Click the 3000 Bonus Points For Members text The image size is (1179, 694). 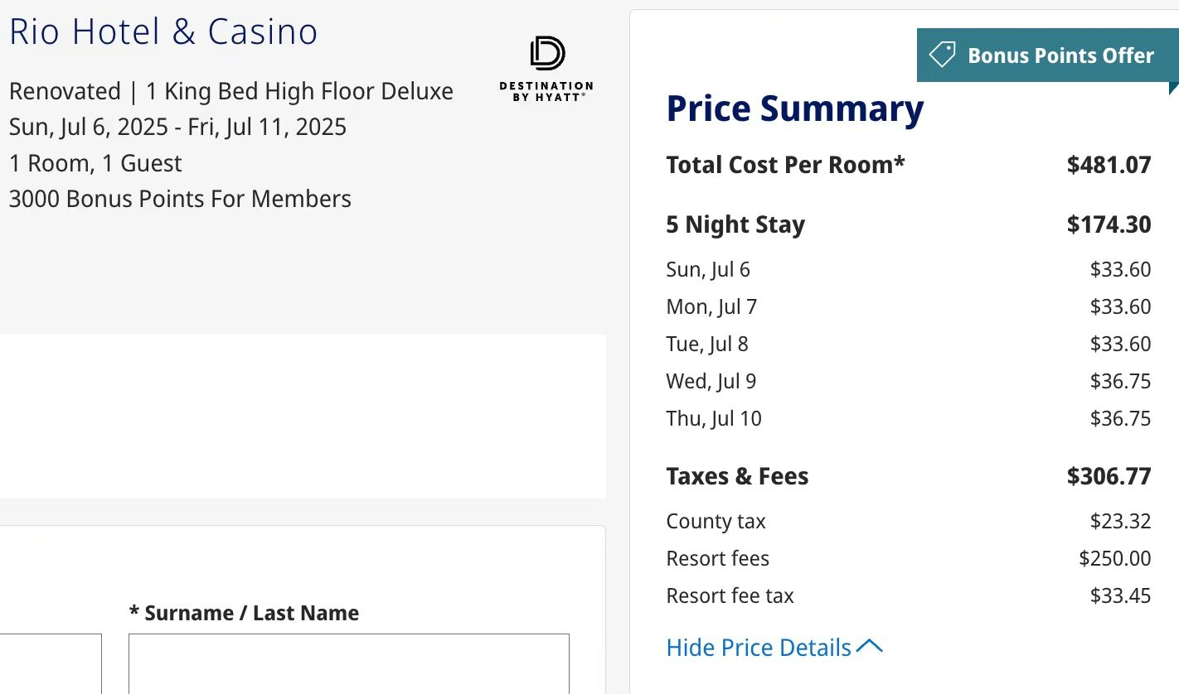click(x=180, y=199)
